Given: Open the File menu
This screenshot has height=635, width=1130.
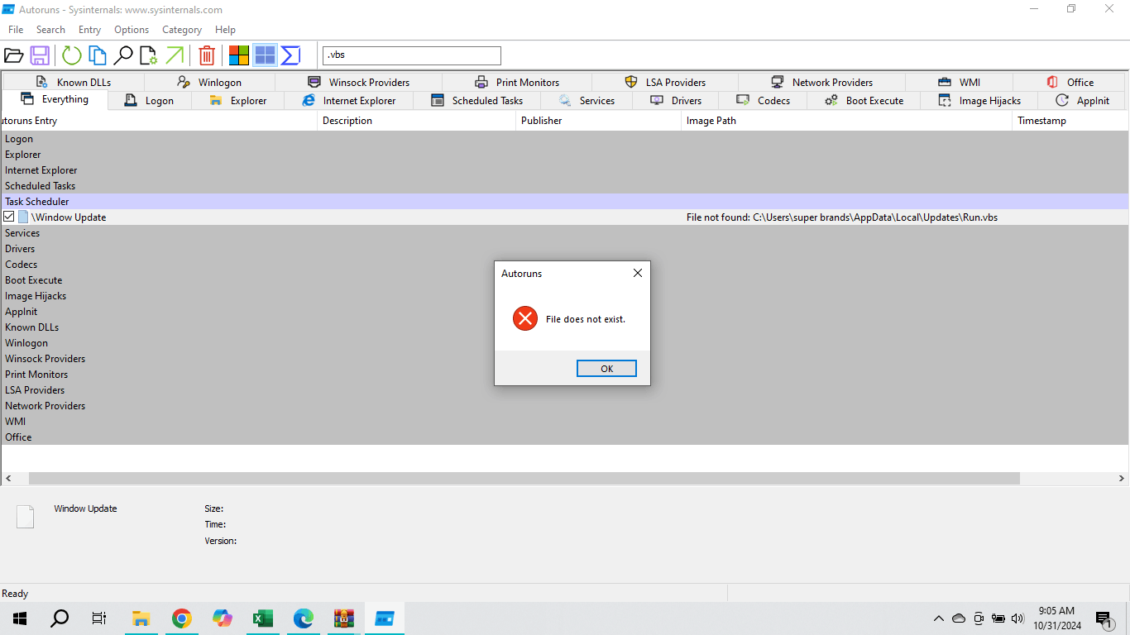Looking at the screenshot, I should pos(16,30).
